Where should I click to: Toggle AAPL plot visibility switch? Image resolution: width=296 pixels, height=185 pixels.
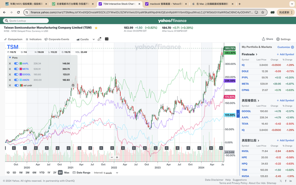tap(16, 64)
